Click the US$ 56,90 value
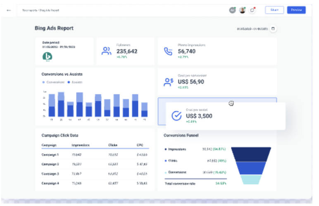The image size is (319, 206). (191, 82)
